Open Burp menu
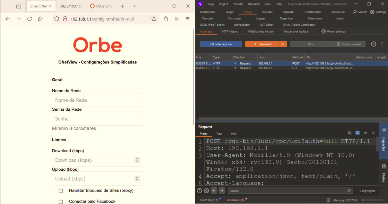The height and width of the screenshot is (204, 388). pyautogui.click(x=210, y=4)
